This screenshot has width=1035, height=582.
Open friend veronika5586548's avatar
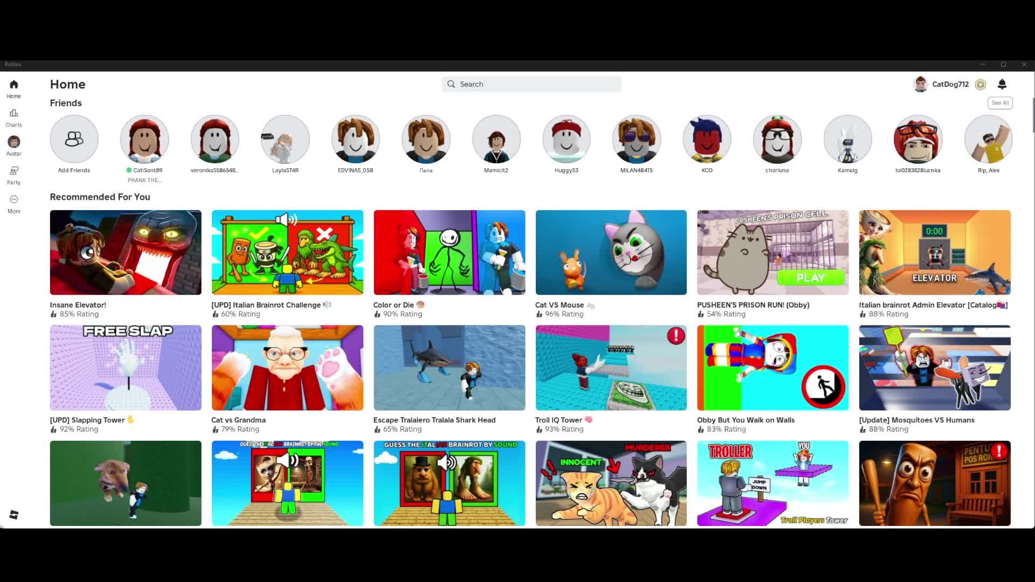[215, 139]
